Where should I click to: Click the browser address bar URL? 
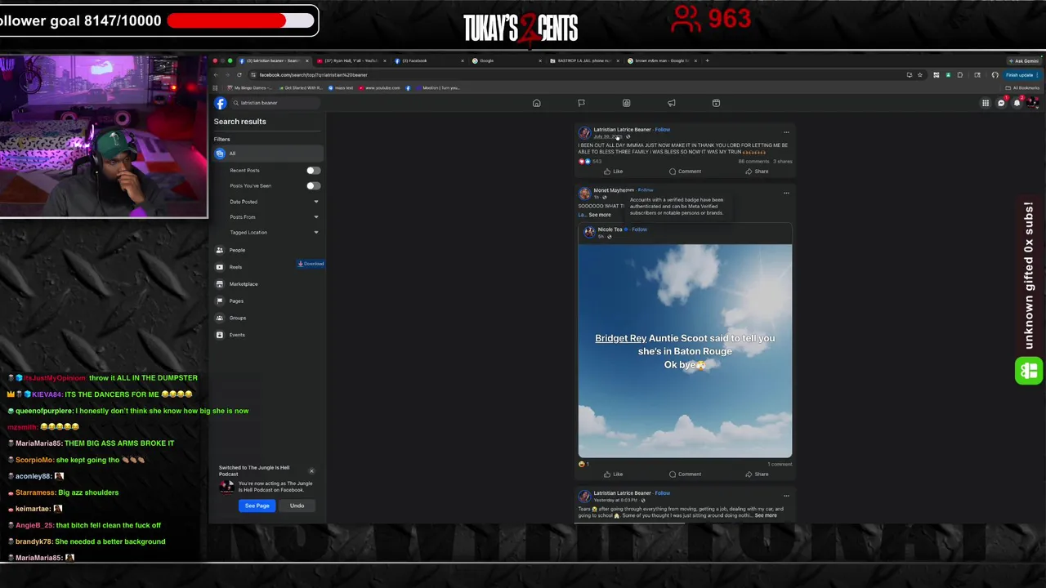(313, 75)
